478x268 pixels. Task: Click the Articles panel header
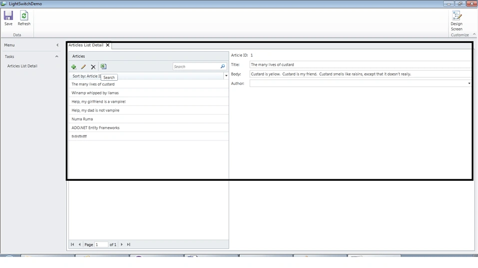click(x=148, y=56)
